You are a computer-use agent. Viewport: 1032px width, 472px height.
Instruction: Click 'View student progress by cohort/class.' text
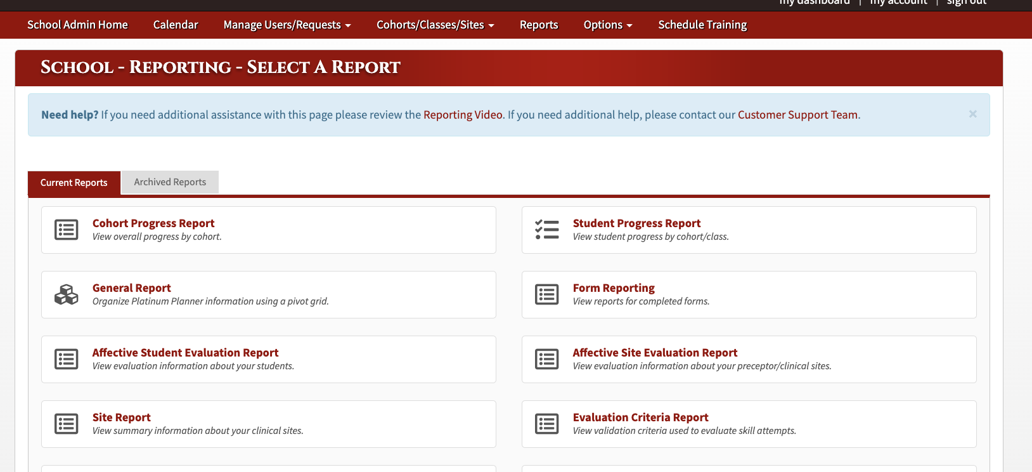click(651, 237)
